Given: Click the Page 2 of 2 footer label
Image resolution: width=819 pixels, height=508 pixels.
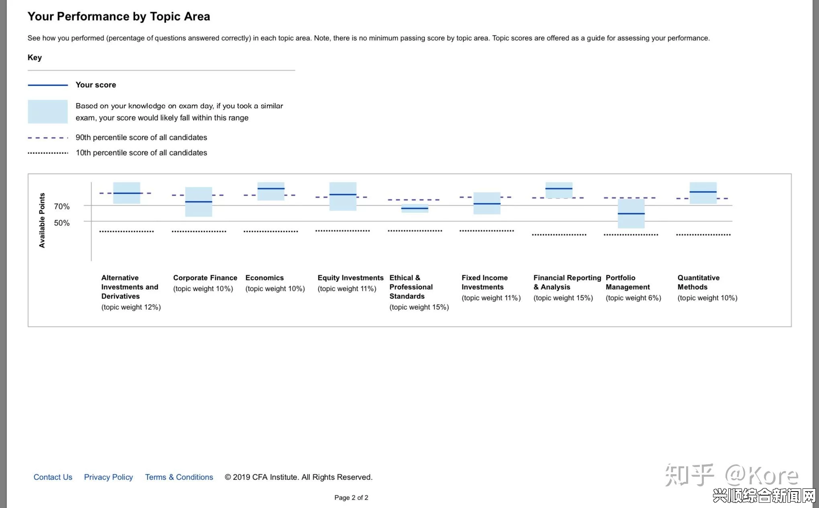Looking at the screenshot, I should [x=352, y=498].
